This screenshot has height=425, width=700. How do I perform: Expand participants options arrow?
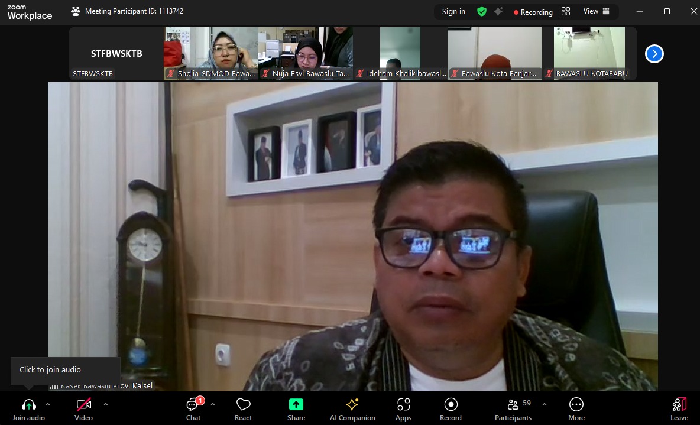544,404
